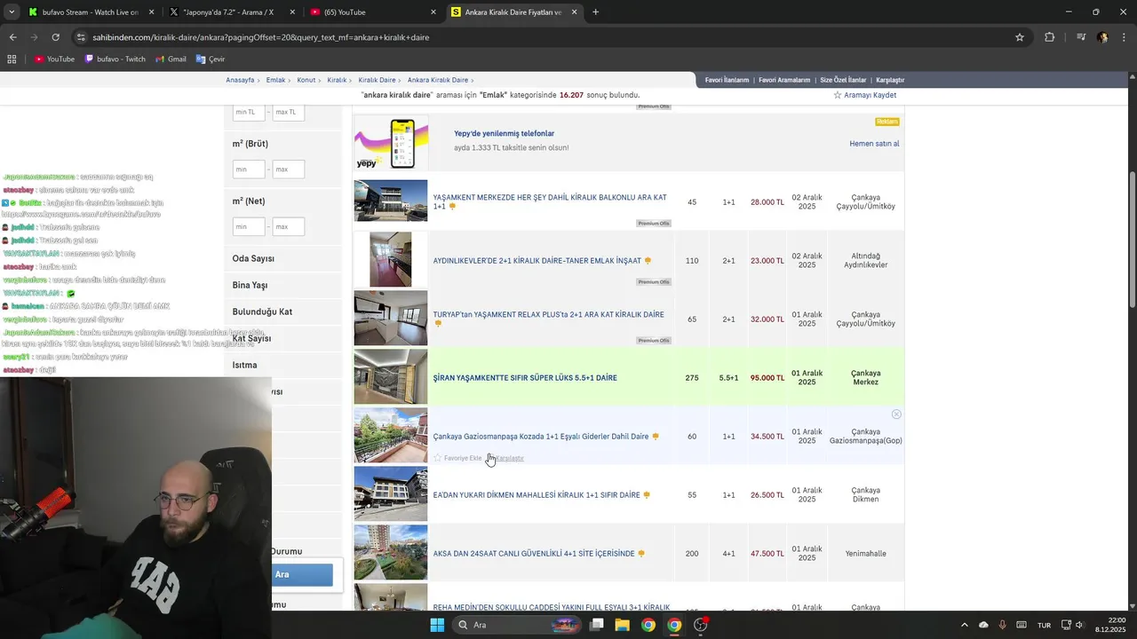The width and height of the screenshot is (1137, 639).
Task: Open the Yepy phone ad thumbnail
Action: pos(391,142)
